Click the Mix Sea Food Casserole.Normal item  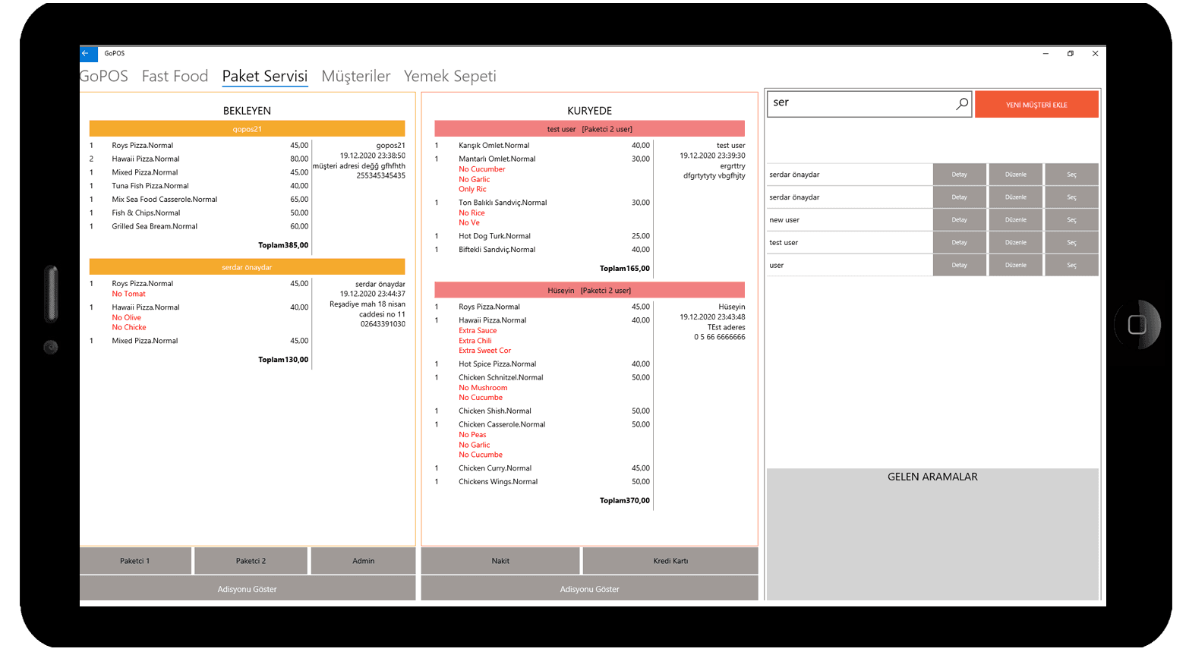coord(165,200)
